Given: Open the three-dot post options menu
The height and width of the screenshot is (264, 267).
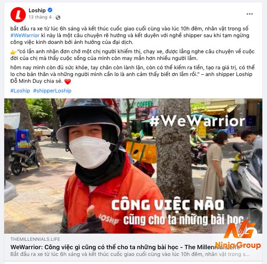Looking at the screenshot, I should point(249,14).
